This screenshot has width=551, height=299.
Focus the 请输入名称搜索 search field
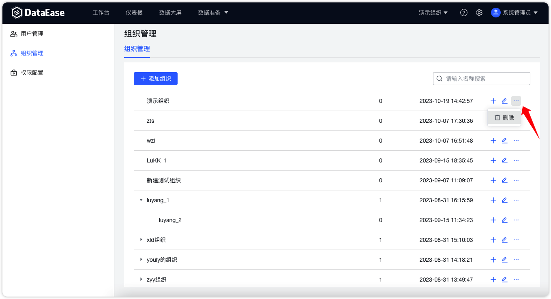482,79
